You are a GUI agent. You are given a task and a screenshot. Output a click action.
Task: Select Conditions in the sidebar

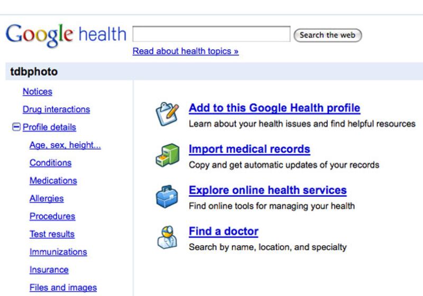(50, 163)
